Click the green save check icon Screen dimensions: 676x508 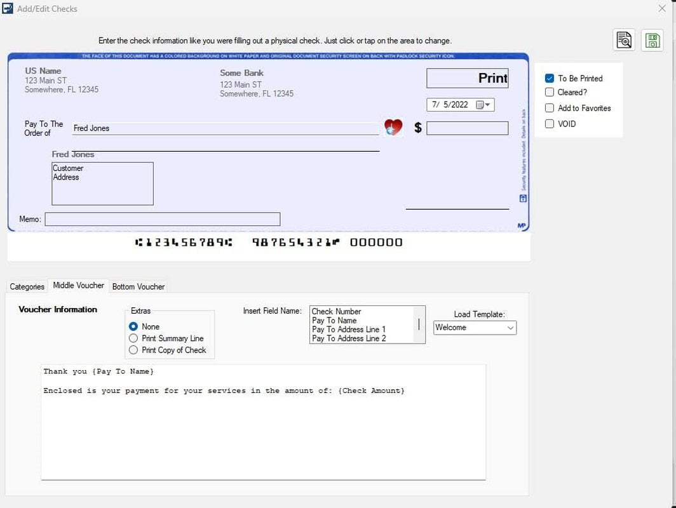(652, 40)
